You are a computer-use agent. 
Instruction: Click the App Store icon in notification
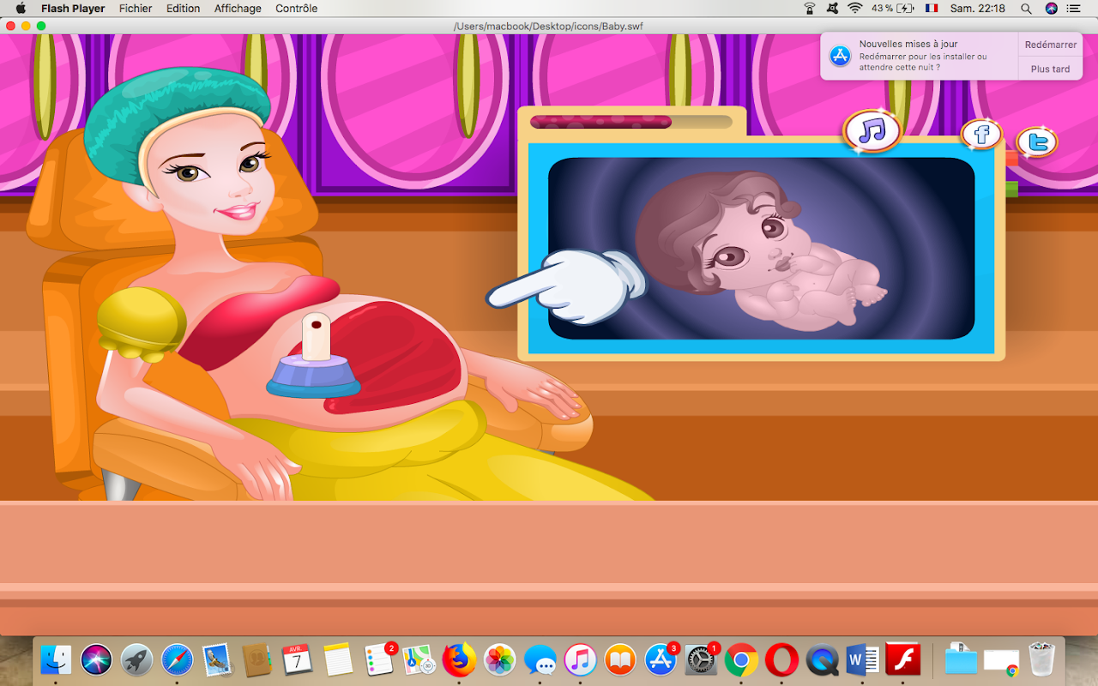[840, 57]
